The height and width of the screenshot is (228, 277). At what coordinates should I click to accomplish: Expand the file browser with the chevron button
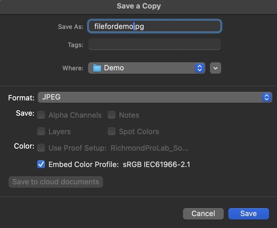(x=215, y=68)
